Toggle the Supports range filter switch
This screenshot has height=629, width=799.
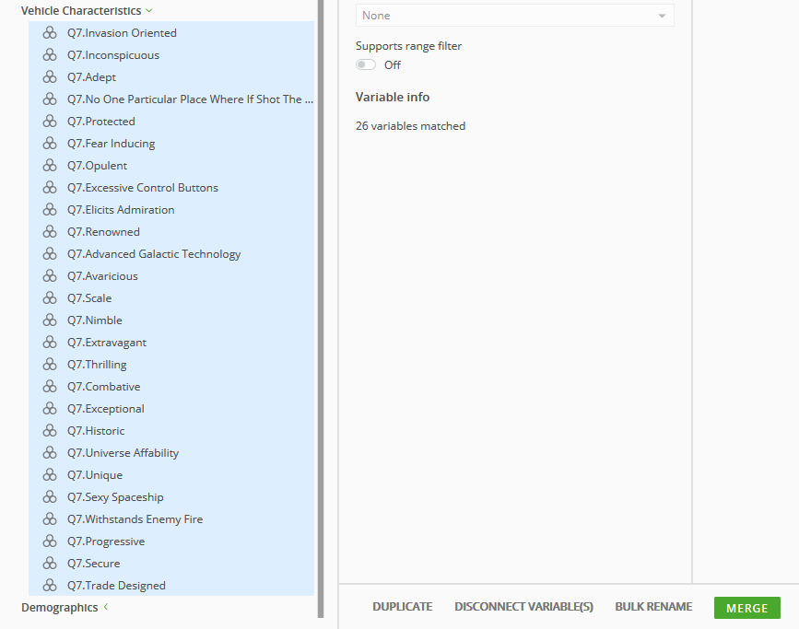[366, 64]
